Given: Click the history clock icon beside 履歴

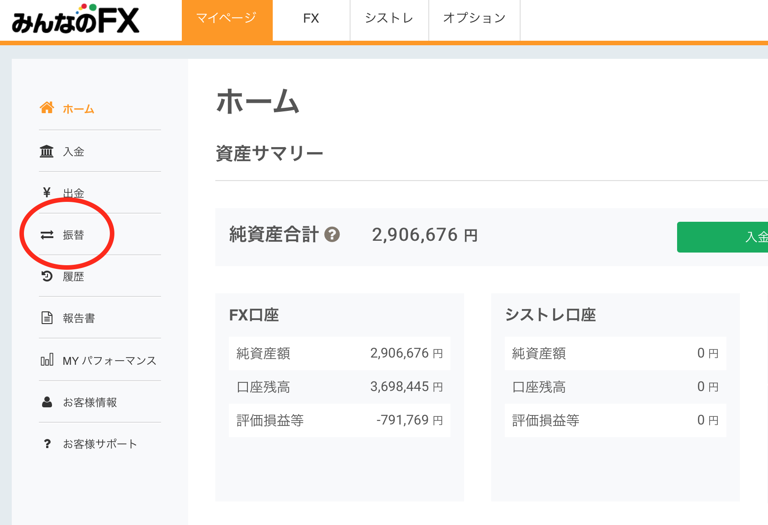Looking at the screenshot, I should [47, 276].
